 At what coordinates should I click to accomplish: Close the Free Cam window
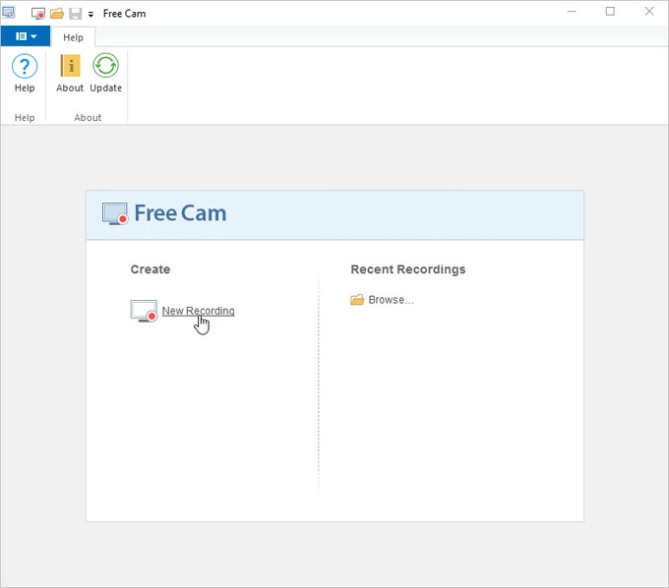tap(648, 12)
